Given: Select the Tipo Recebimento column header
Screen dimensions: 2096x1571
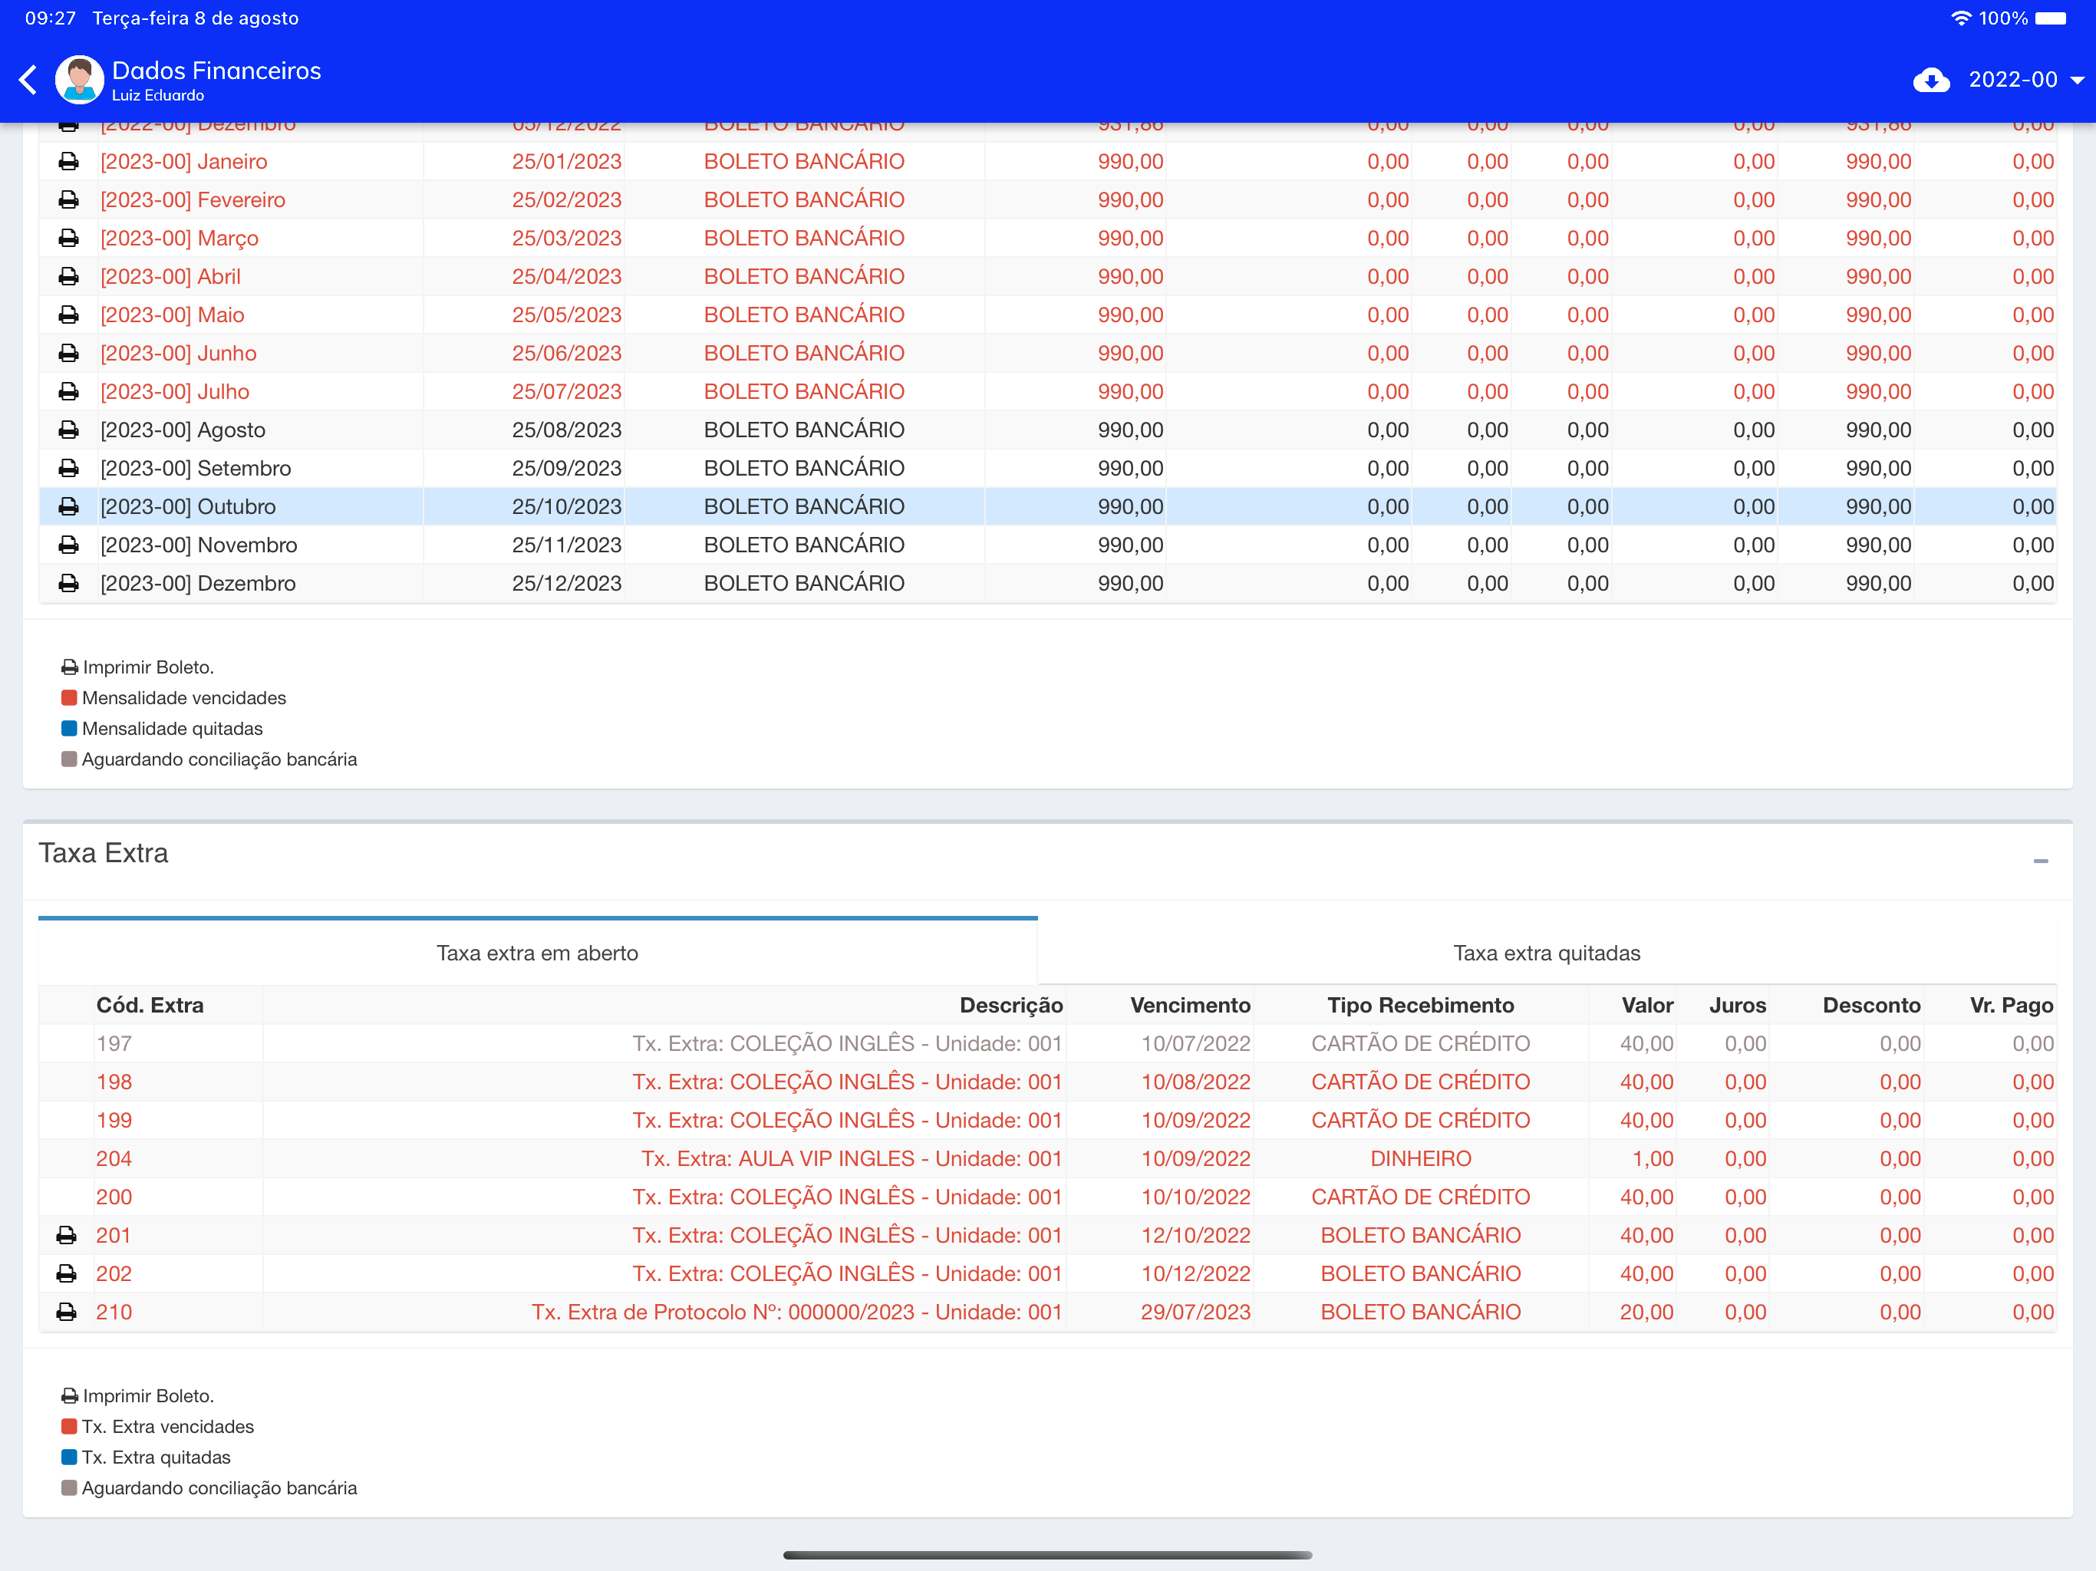Looking at the screenshot, I should point(1420,1006).
